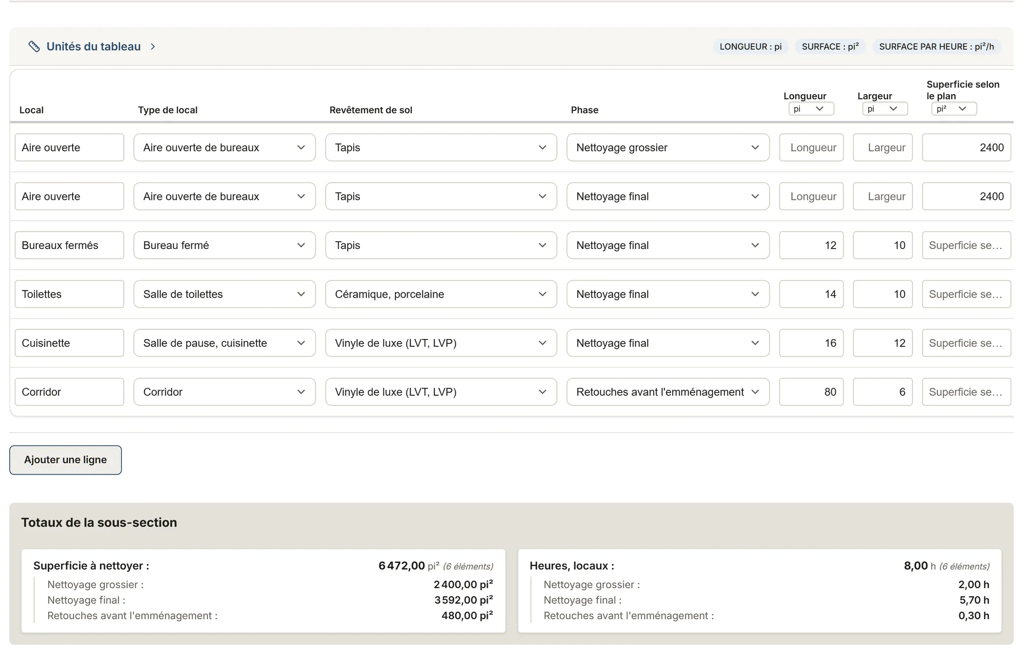Screen dimensions: 1023x654
Task: Open Phase dropdown showing Retouches avant l'emménagement
Action: 668,392
